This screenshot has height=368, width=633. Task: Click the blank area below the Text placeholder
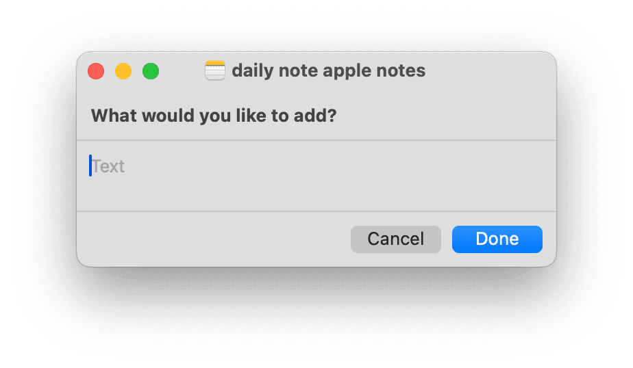(x=206, y=195)
